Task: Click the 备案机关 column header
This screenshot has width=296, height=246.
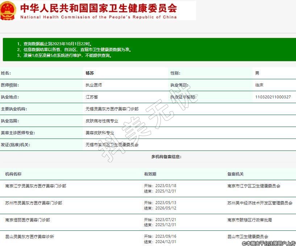Action: click(x=235, y=174)
